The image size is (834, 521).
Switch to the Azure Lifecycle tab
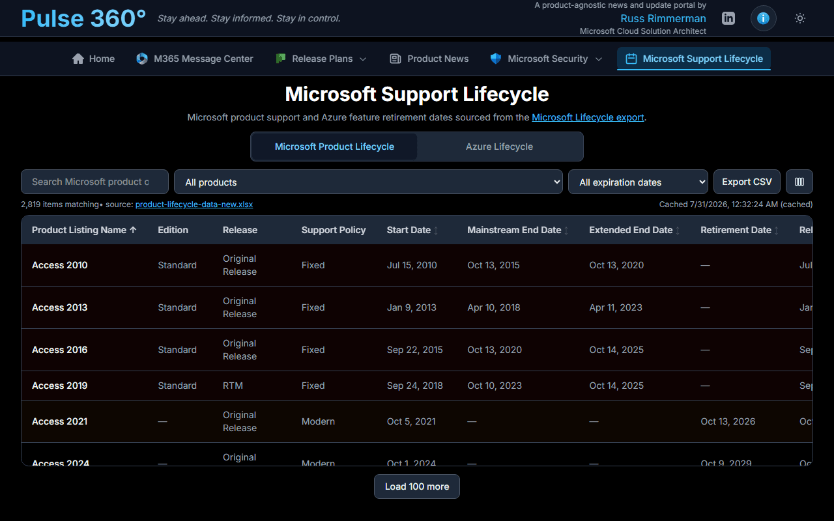click(499, 147)
